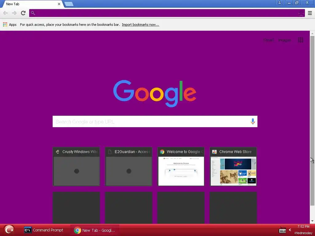Start voice search with the microphone icon
The height and width of the screenshot is (236, 315).
[253, 121]
